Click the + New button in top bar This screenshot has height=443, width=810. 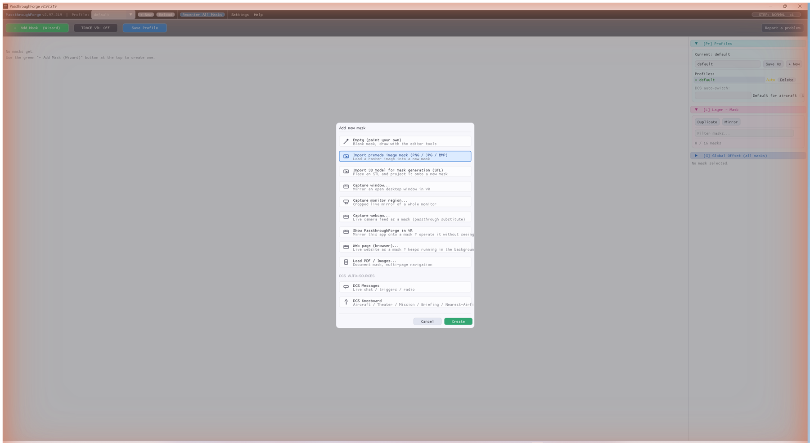pyautogui.click(x=146, y=15)
